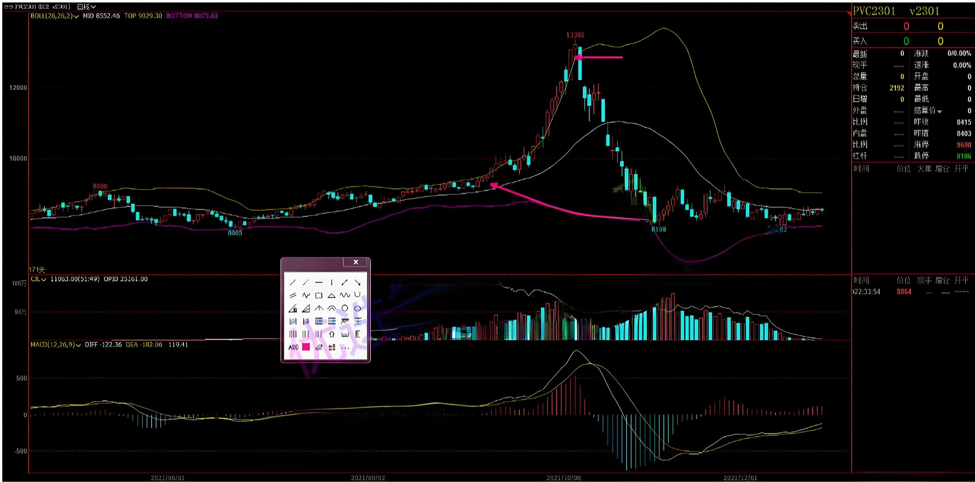
Task: Select the vertical line drawing tool
Action: [x=332, y=282]
